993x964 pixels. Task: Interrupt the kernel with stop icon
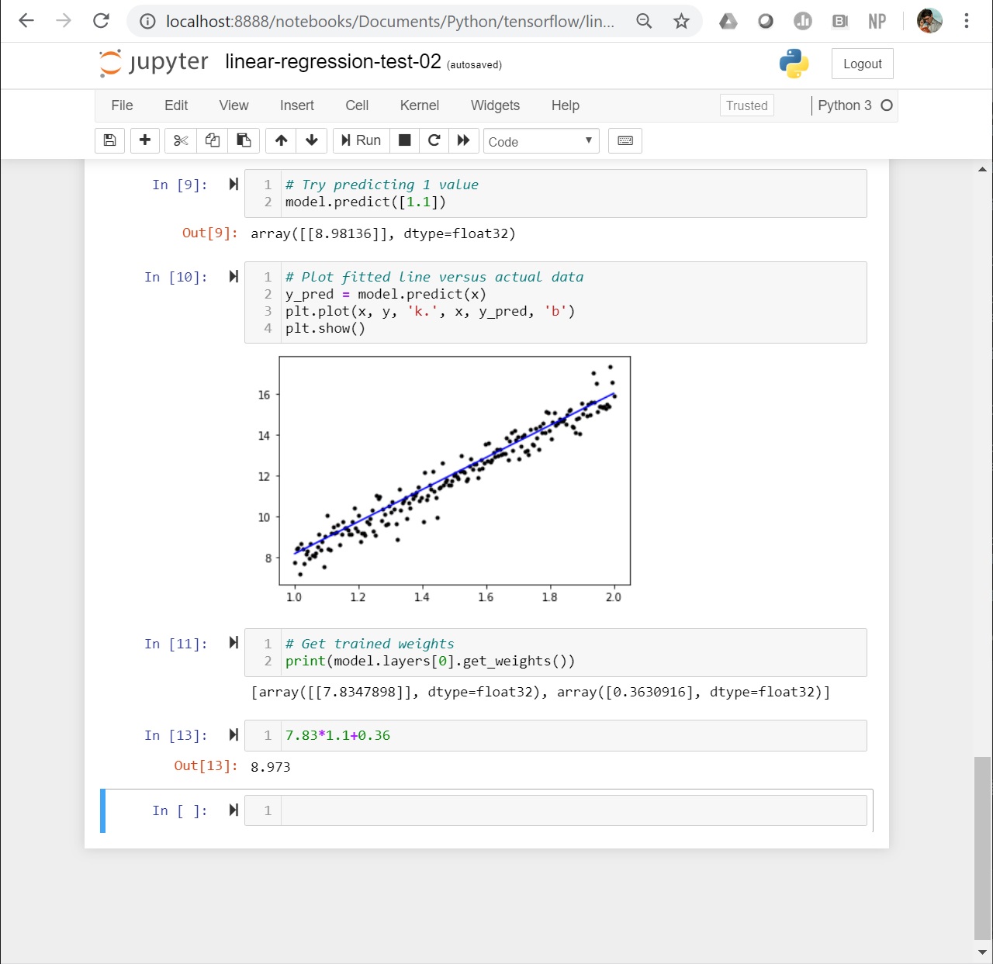[404, 140]
